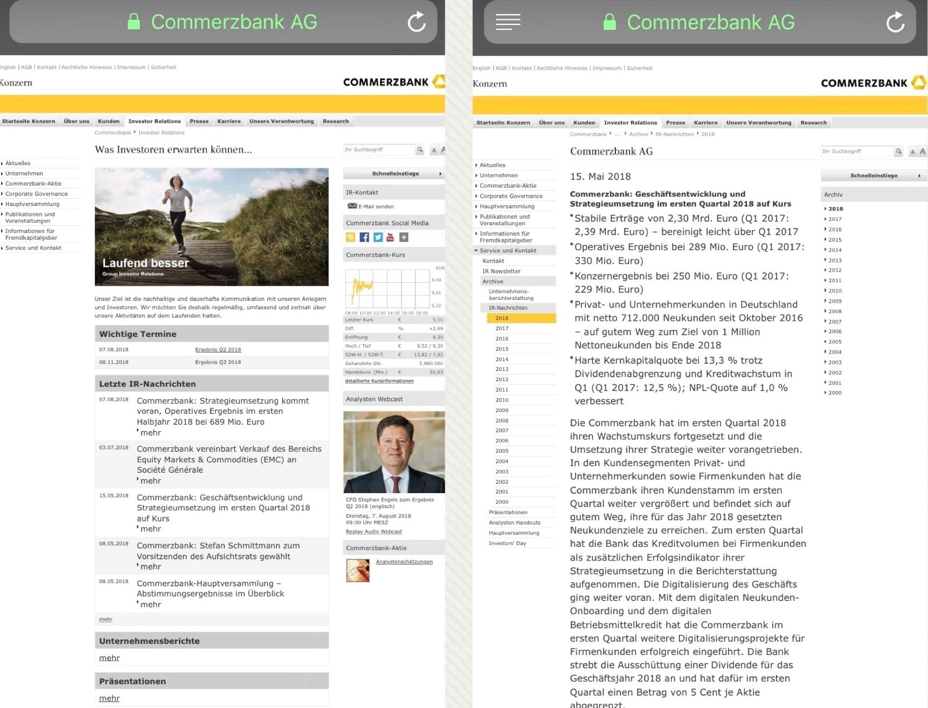Open Startseite Konzern on the right page
Screen dimensions: 928x708
(503, 123)
